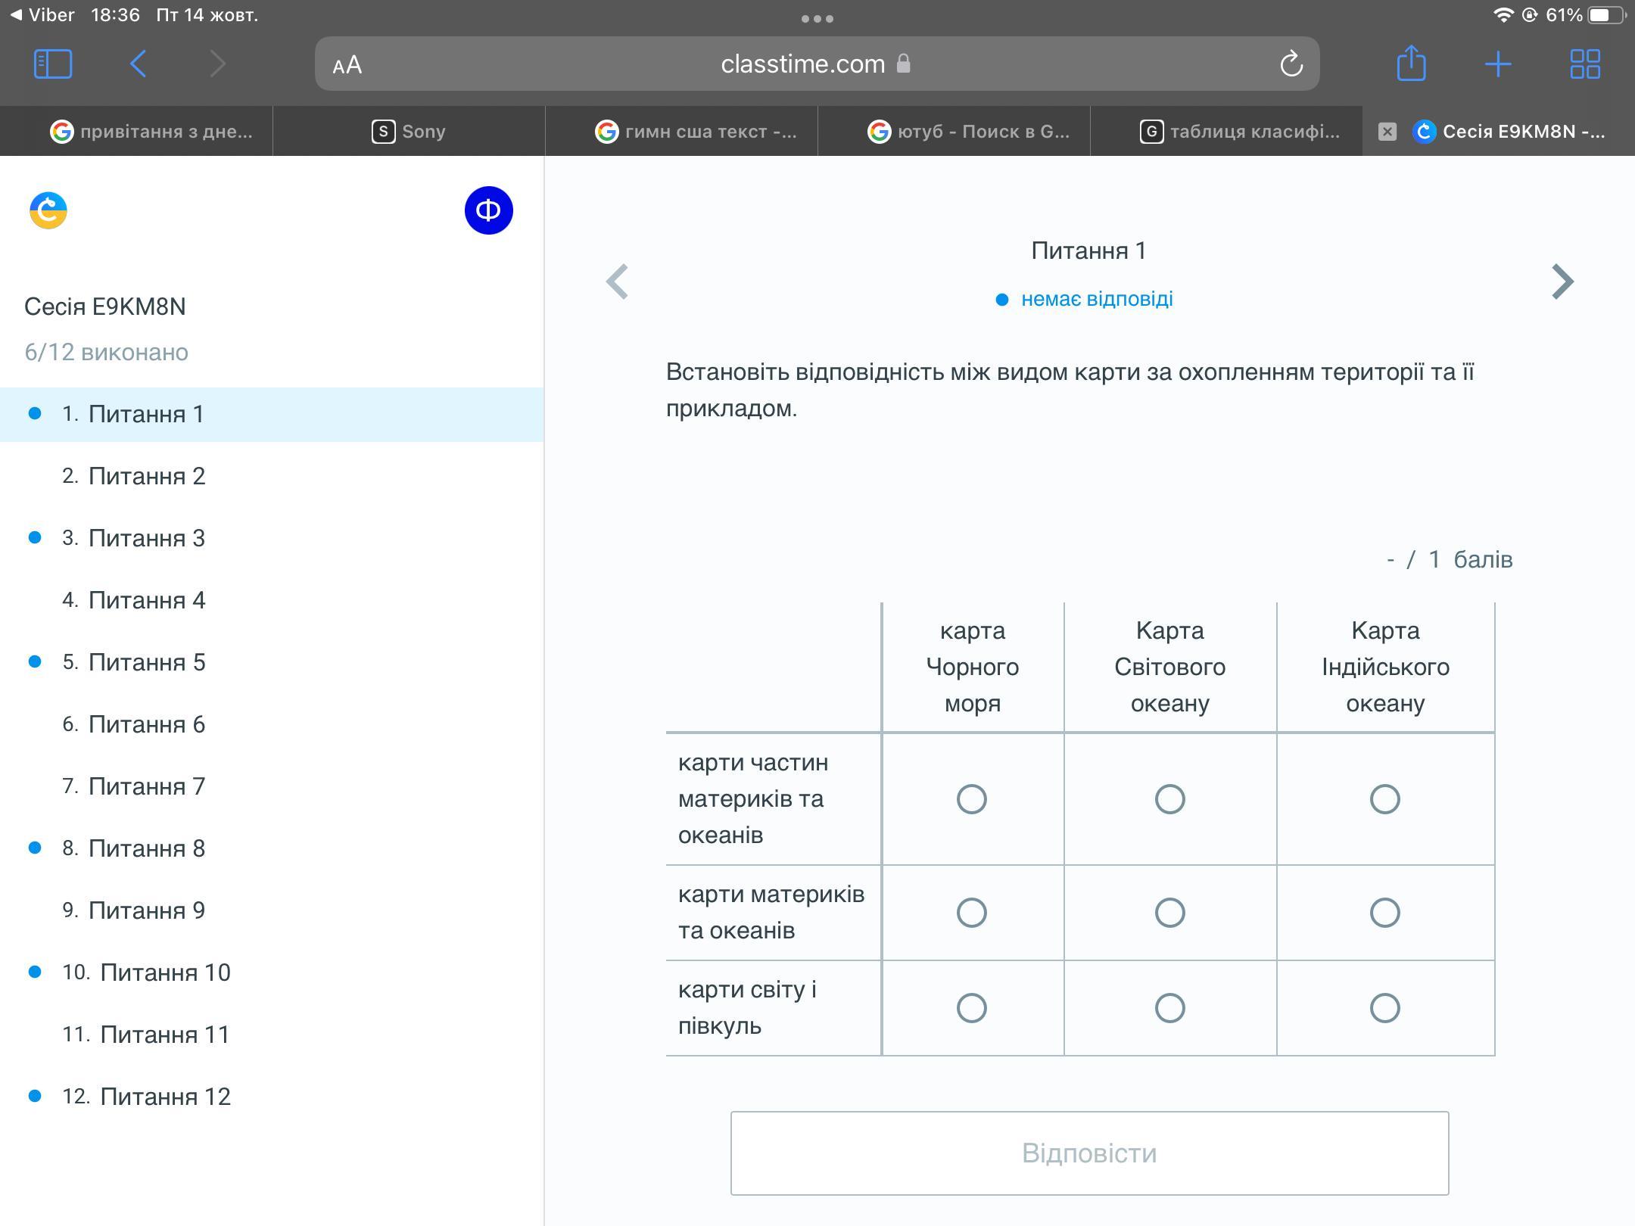Tap the three-dot multitasking menu
This screenshot has height=1226, width=1635.
817,19
